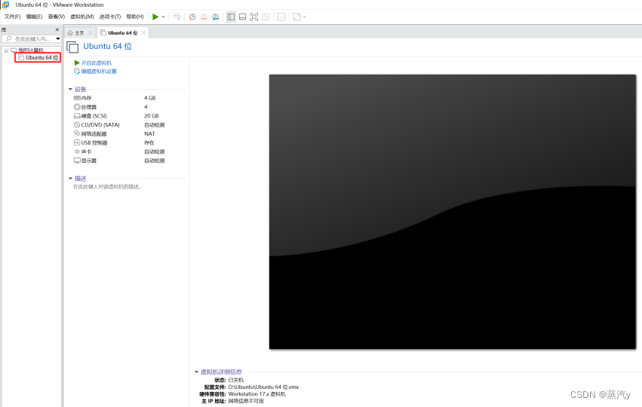Open the 选项卡(T) menu

pyautogui.click(x=110, y=17)
